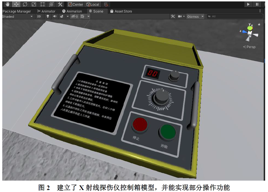Expand the Gizmos dropdown arrow
This screenshot has height=192, width=268.
203,16
